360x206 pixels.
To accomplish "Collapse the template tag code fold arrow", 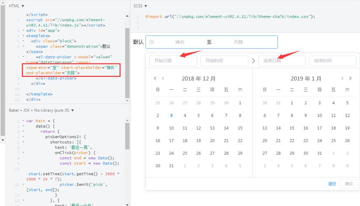I will [23, 36].
